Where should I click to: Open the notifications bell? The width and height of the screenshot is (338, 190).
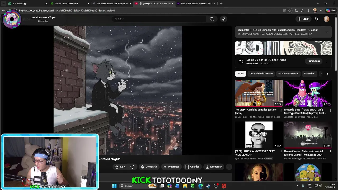click(x=316, y=19)
